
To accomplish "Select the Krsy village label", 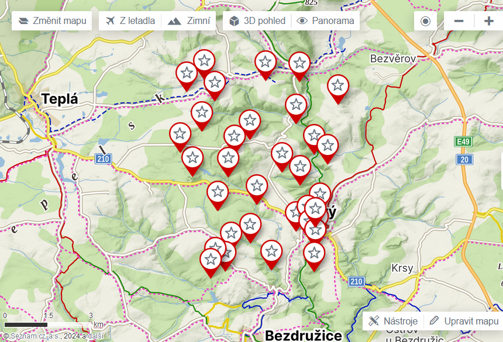I will pyautogui.click(x=402, y=268).
